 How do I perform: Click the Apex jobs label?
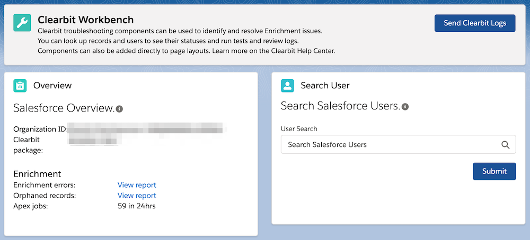coord(30,206)
